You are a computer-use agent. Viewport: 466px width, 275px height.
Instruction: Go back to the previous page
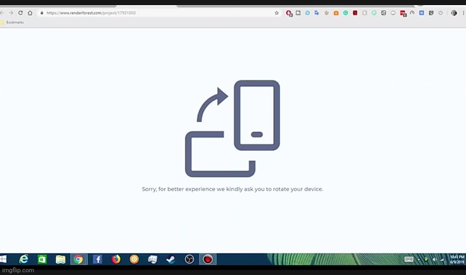coord(2,13)
